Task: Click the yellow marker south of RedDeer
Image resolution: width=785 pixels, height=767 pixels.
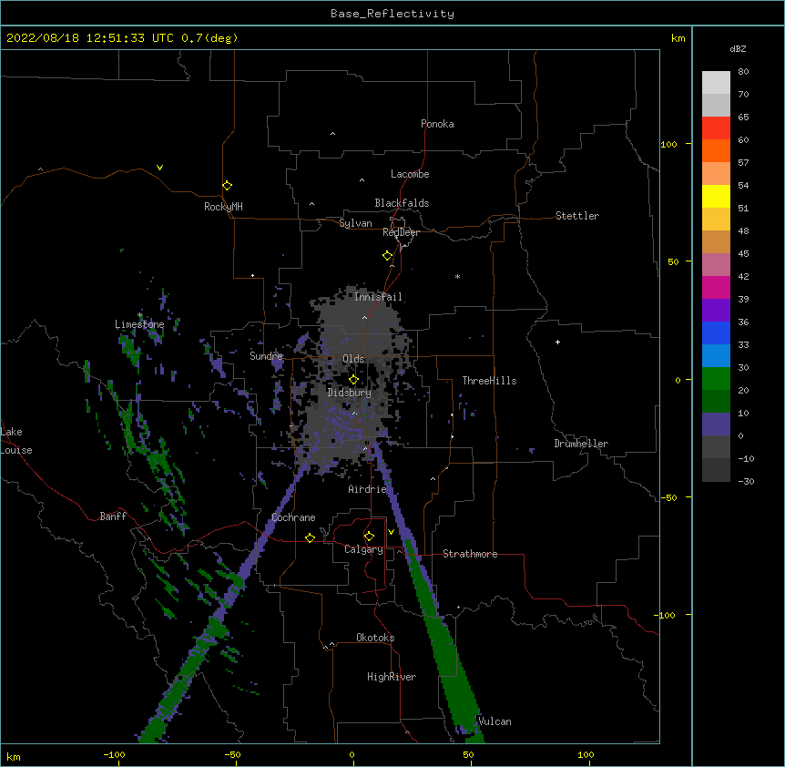Action: point(387,255)
